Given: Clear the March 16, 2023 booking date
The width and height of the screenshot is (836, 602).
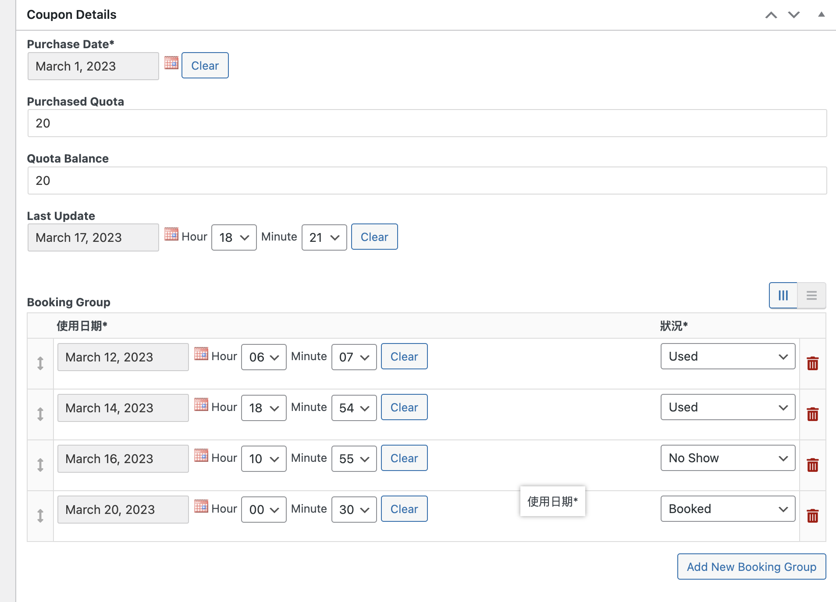Looking at the screenshot, I should 404,458.
